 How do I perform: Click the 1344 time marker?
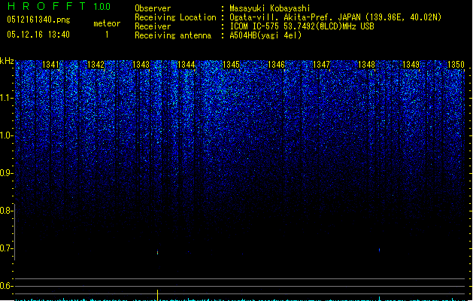pos(186,65)
